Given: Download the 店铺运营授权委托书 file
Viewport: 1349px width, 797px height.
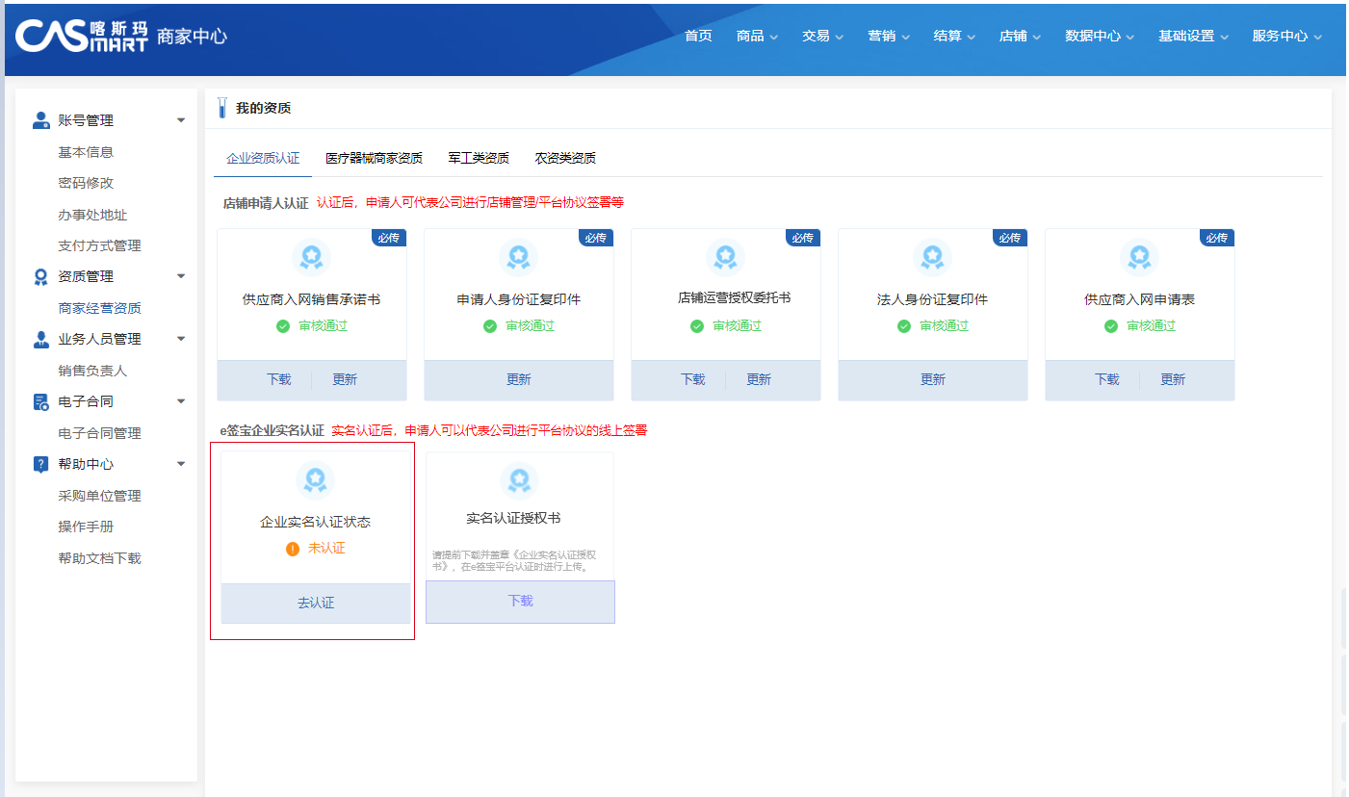Looking at the screenshot, I should 692,379.
